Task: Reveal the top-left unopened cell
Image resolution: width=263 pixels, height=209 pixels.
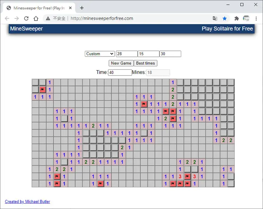Action: pyautogui.click(x=35, y=82)
